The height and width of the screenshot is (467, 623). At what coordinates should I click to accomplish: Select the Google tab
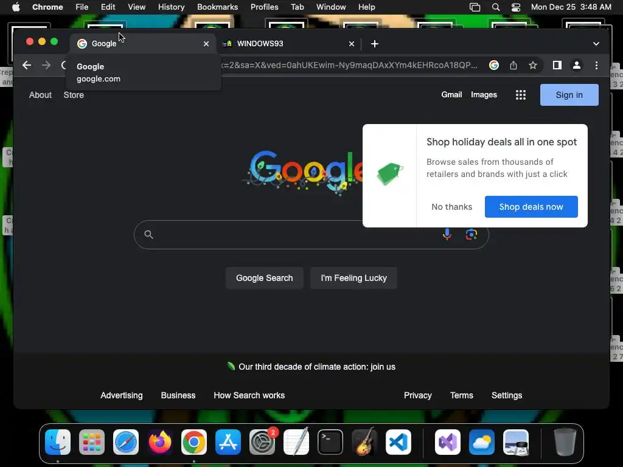pyautogui.click(x=143, y=44)
